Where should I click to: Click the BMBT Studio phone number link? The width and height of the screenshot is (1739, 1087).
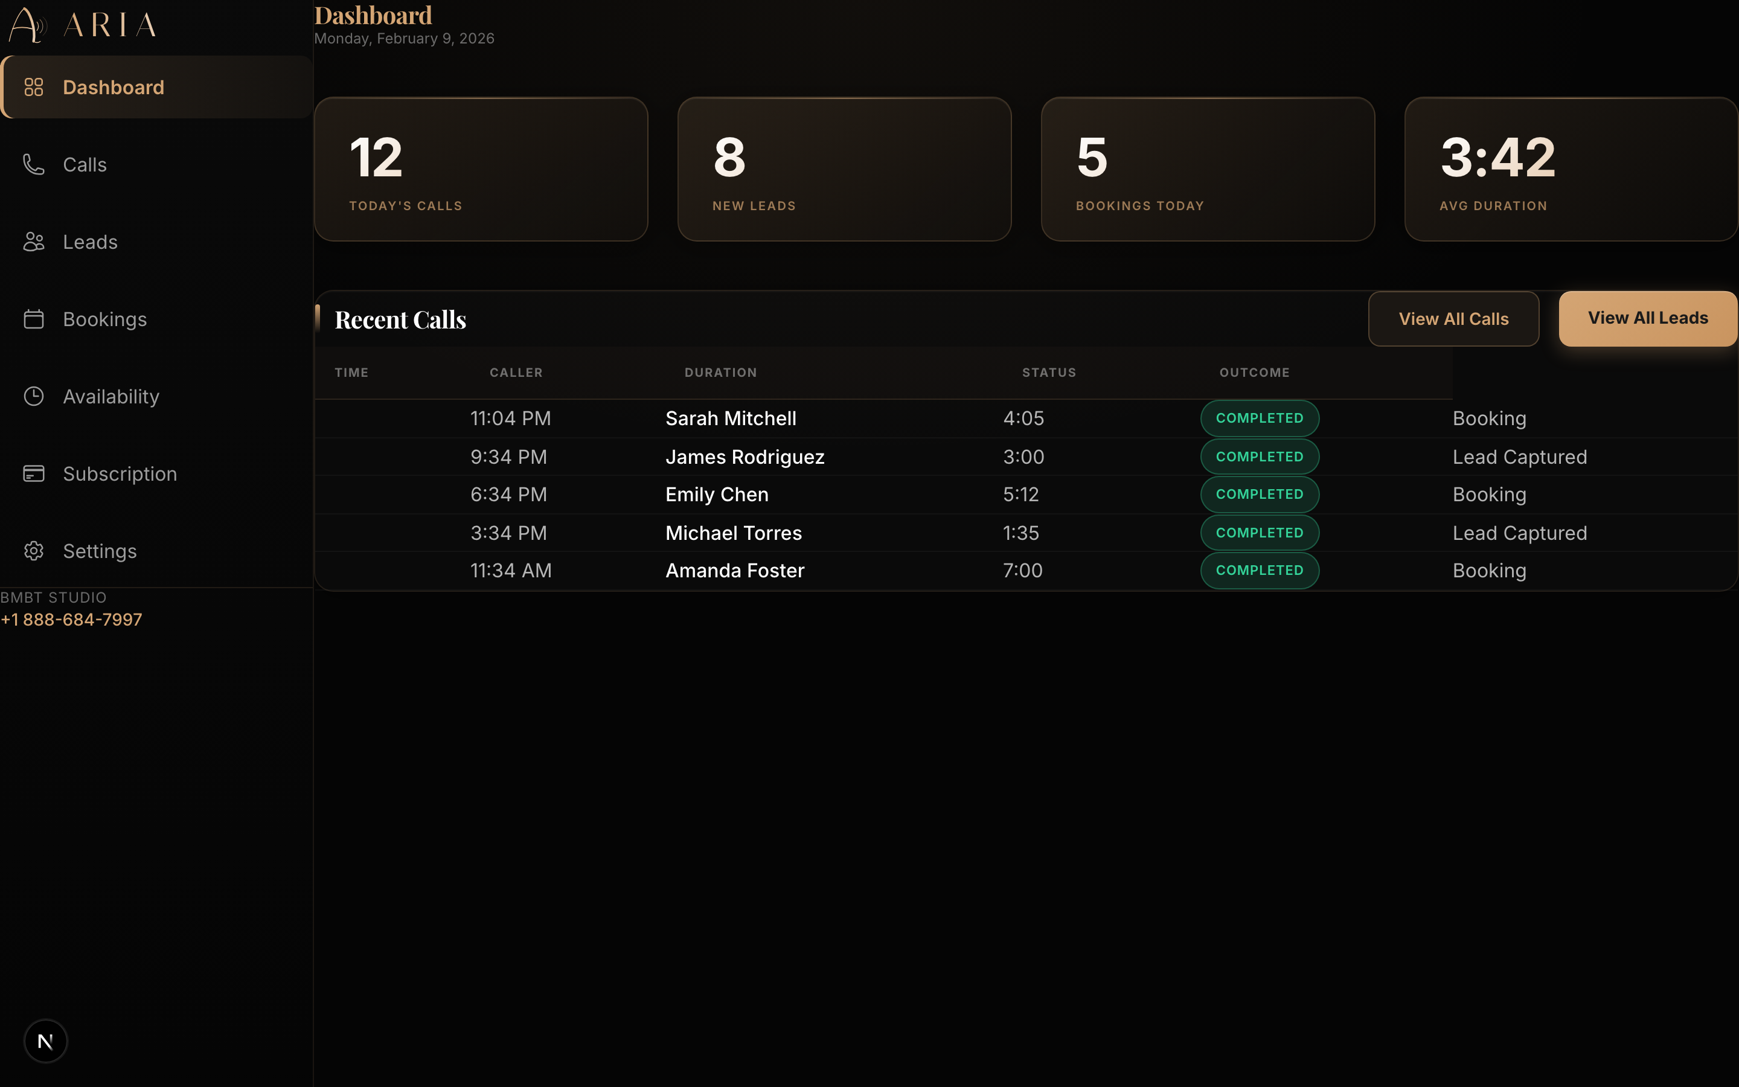tap(72, 619)
